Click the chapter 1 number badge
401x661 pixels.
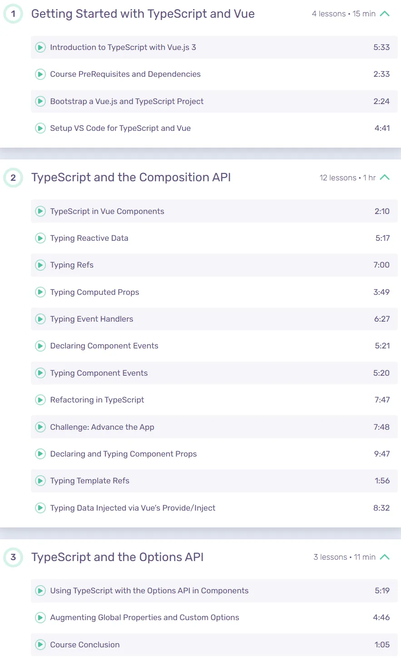click(x=13, y=14)
